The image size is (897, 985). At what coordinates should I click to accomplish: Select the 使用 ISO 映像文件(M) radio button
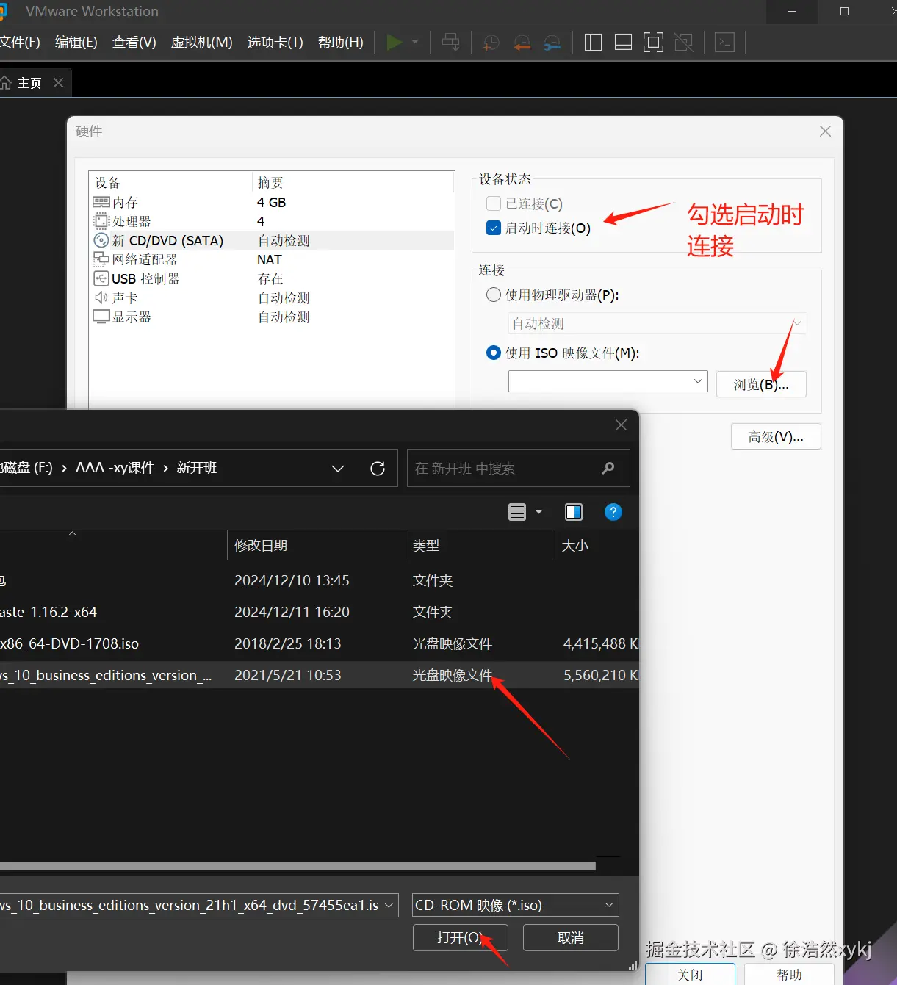tap(494, 353)
